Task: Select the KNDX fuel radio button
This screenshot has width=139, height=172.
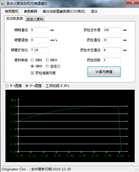Action: [x=32, y=60]
